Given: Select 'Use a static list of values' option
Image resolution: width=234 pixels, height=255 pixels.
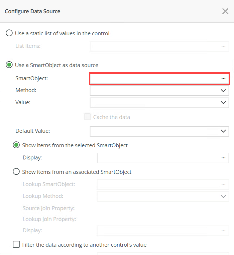Looking at the screenshot, I should pyautogui.click(x=9, y=33).
